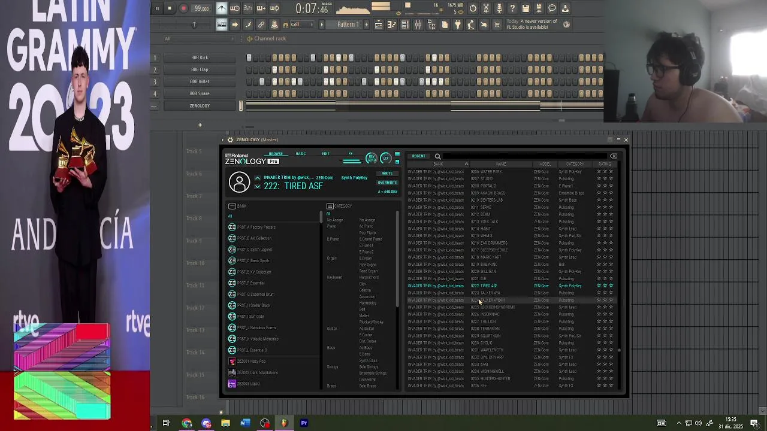Pause playback in FL Studio transport
The width and height of the screenshot is (767, 431).
(157, 8)
